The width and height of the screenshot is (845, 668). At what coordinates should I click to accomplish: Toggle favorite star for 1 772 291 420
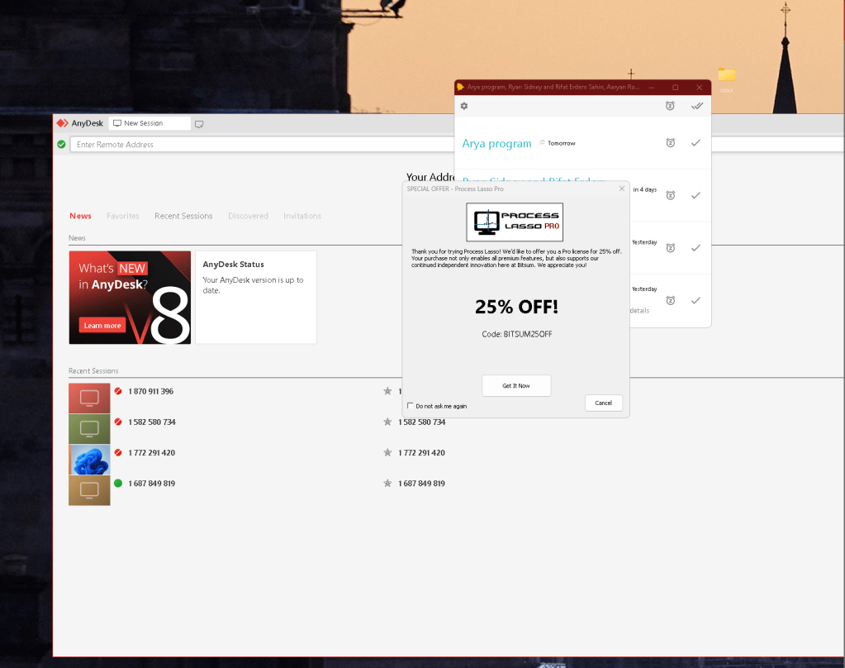387,452
